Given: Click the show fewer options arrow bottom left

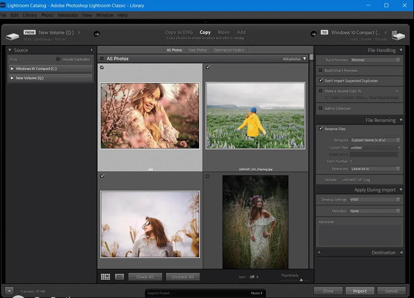Looking at the screenshot, I should [9, 291].
